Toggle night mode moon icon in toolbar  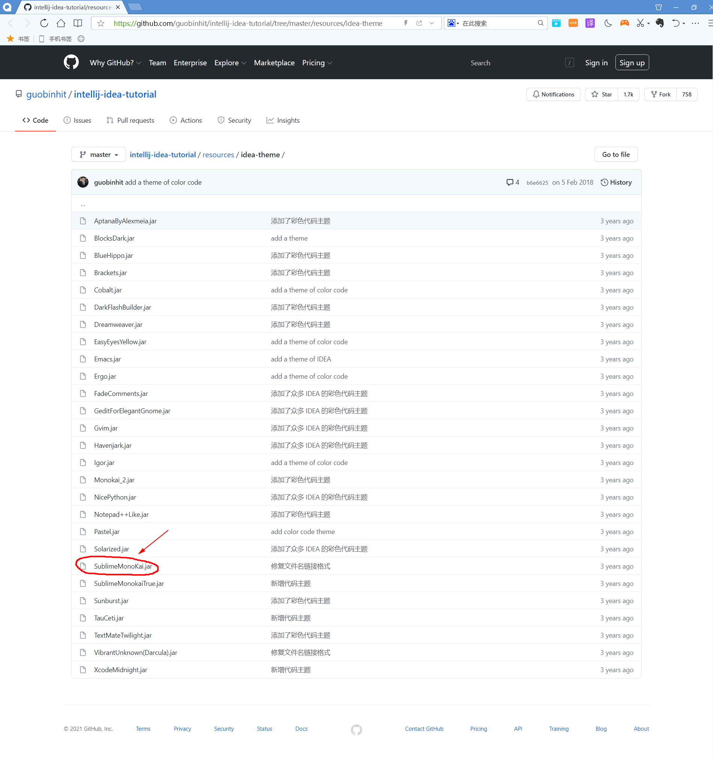608,23
